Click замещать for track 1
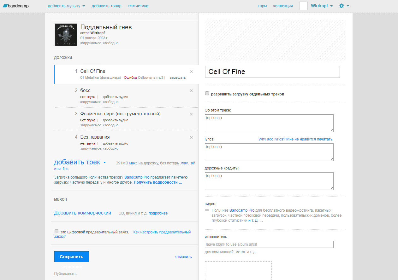Viewport: 398px width, 280px height. (x=178, y=77)
